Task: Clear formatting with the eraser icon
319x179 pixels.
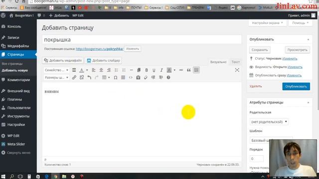Action: [146, 78]
